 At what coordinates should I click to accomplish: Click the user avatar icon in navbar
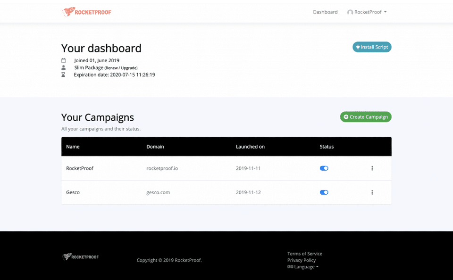[350, 12]
